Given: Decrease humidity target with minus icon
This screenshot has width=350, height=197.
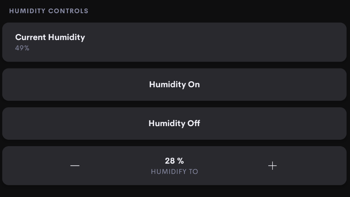Looking at the screenshot, I should (75, 166).
